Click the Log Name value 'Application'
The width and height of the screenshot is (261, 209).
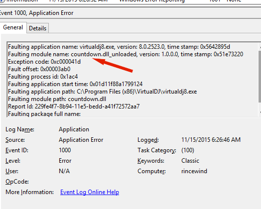pos(74,129)
